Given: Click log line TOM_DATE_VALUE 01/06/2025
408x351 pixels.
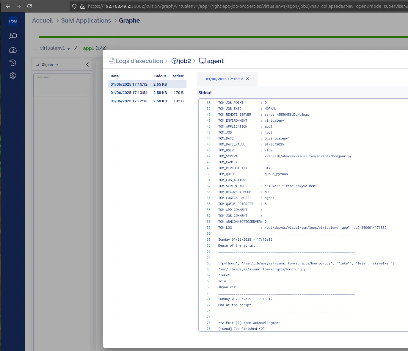Looking at the screenshot, I should coord(251,144).
